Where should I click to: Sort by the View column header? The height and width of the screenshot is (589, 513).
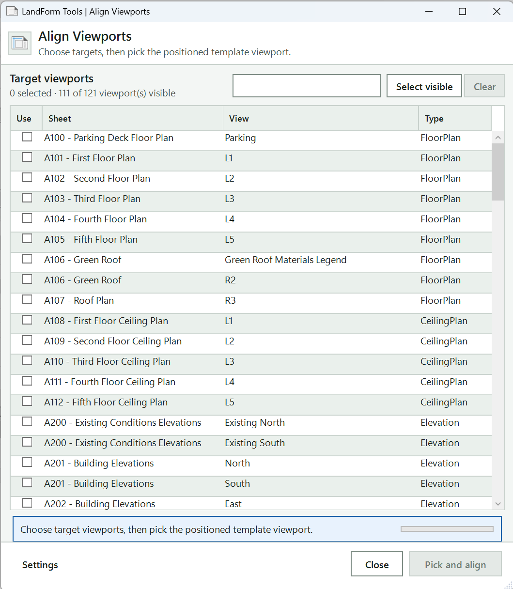pyautogui.click(x=321, y=119)
